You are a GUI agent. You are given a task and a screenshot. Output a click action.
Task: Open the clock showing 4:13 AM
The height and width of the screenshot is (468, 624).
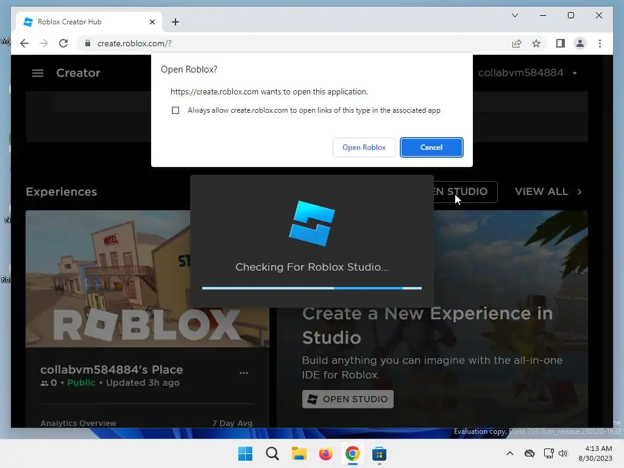[595, 453]
